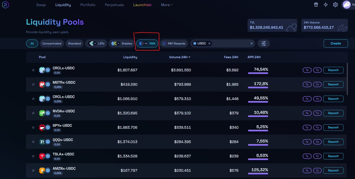Click swap icon for QQQx-USDC

pos(317,142)
